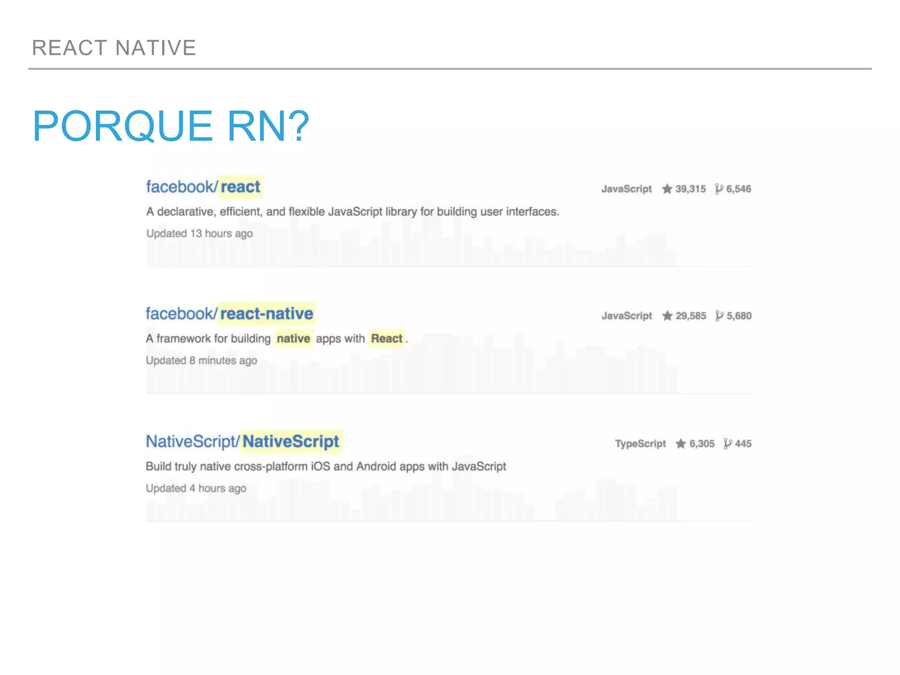Image resolution: width=900 pixels, height=675 pixels.
Task: Select the TypeScript label for NativeScript
Action: click(x=640, y=444)
